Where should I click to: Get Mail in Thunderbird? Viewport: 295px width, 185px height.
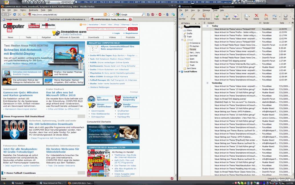click(182, 17)
